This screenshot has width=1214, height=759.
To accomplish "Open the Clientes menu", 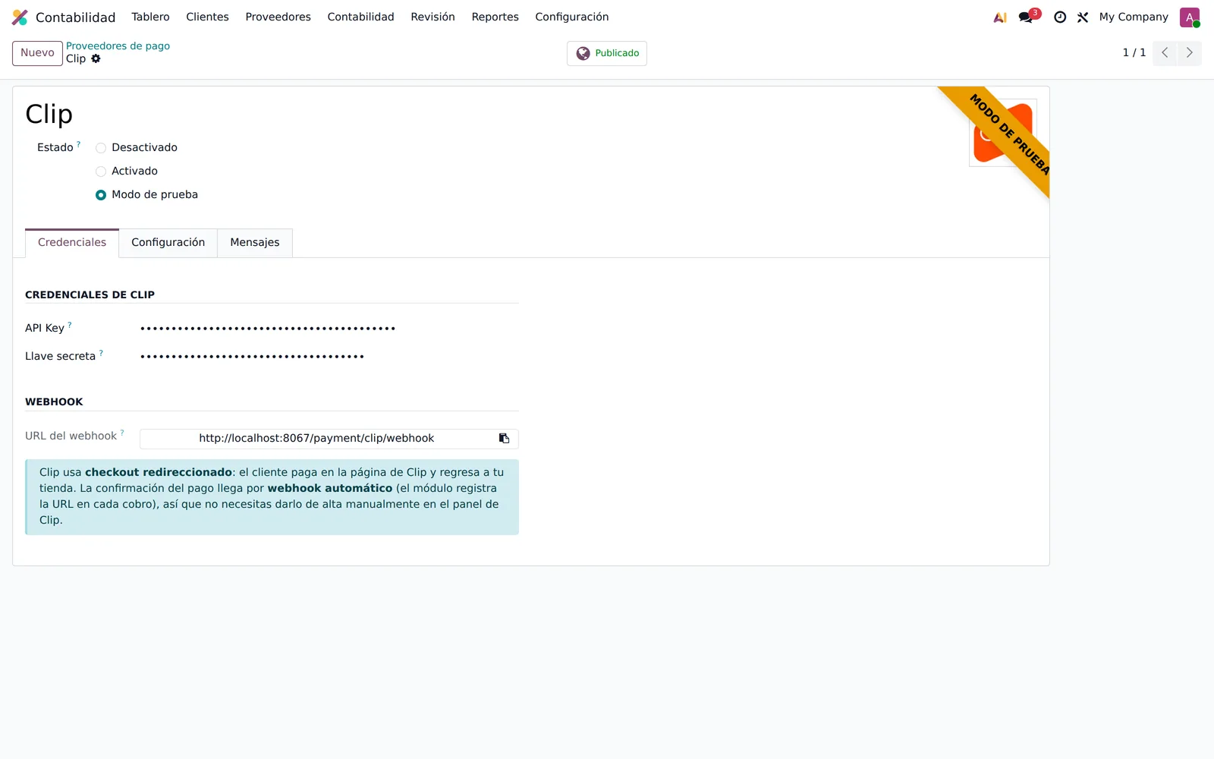I will tap(207, 17).
